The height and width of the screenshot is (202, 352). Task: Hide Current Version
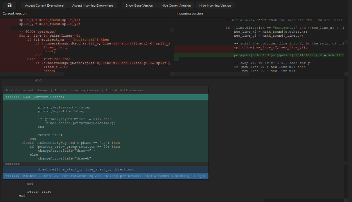176,5
